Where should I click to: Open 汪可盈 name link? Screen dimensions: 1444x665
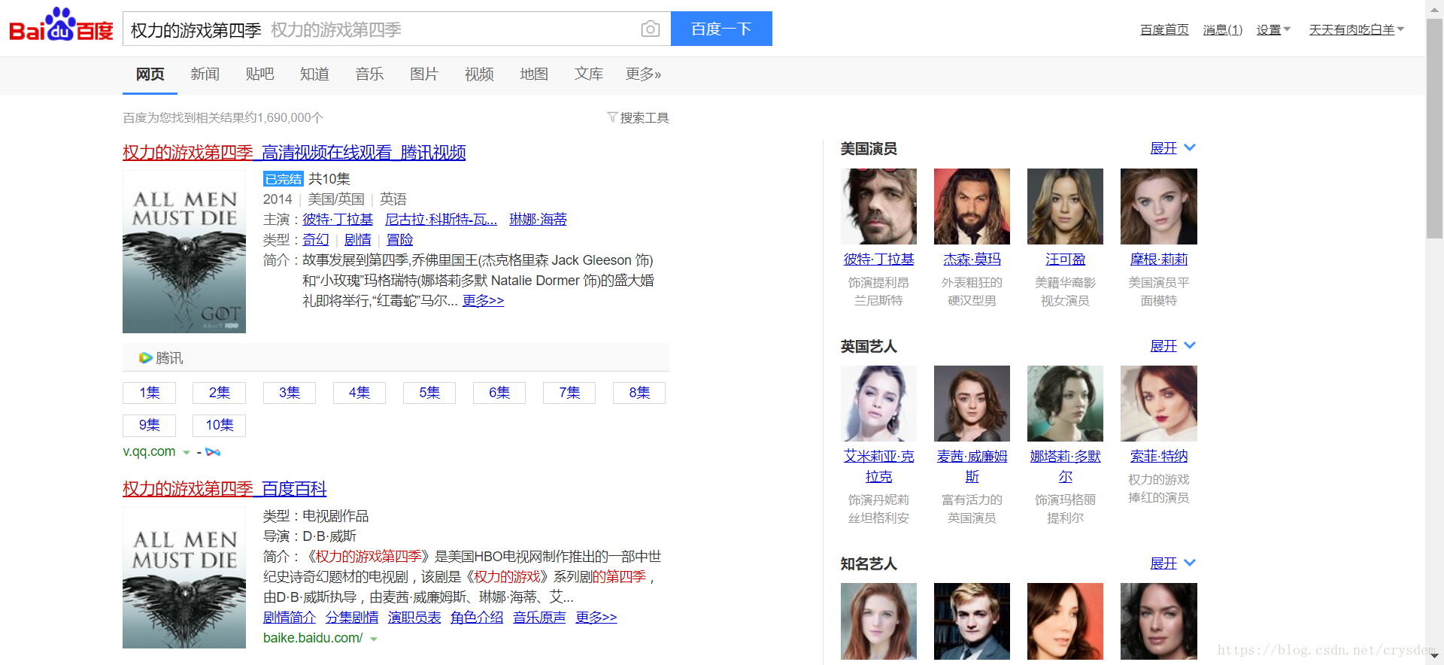point(1065,259)
